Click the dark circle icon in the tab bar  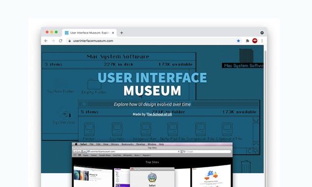coord(262,32)
